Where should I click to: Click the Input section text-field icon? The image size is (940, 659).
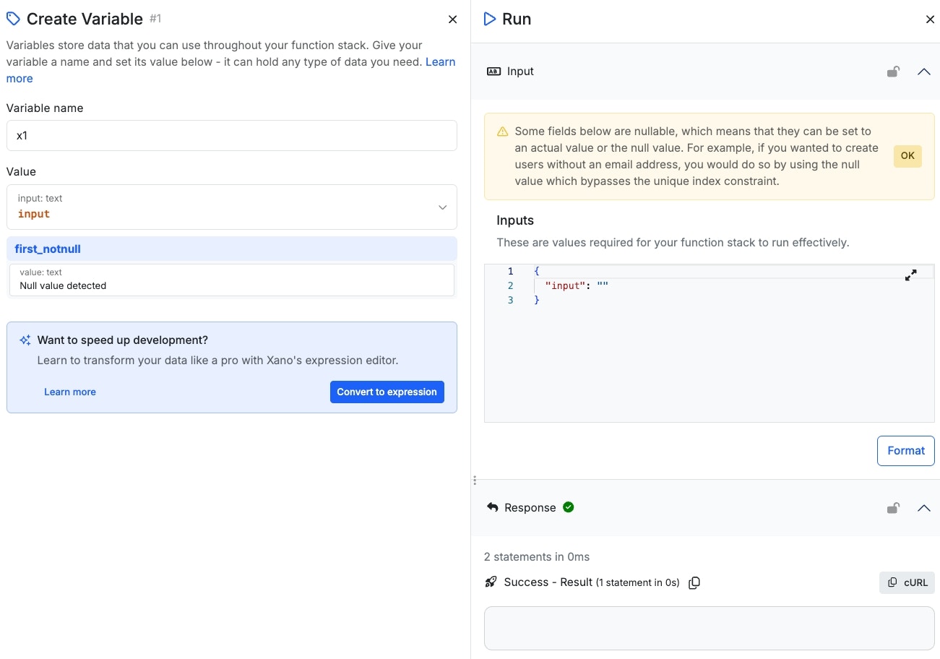pyautogui.click(x=494, y=72)
